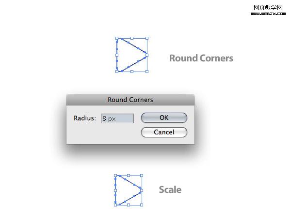Click the "Radius:" label in dialog
Viewport: 291px width, 219px height.
85,118
